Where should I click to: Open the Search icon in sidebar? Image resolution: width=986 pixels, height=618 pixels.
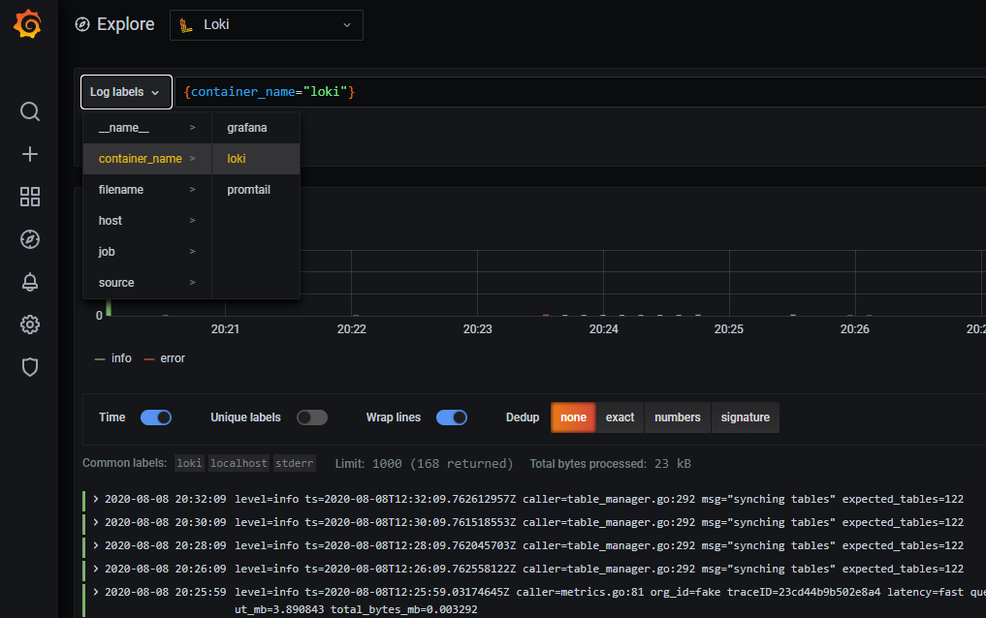(x=29, y=111)
